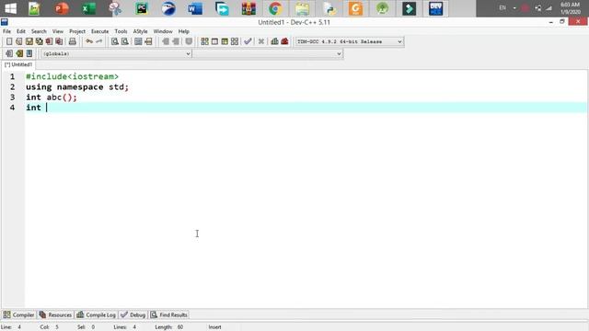
Task: Open the Project menu
Action: click(77, 31)
